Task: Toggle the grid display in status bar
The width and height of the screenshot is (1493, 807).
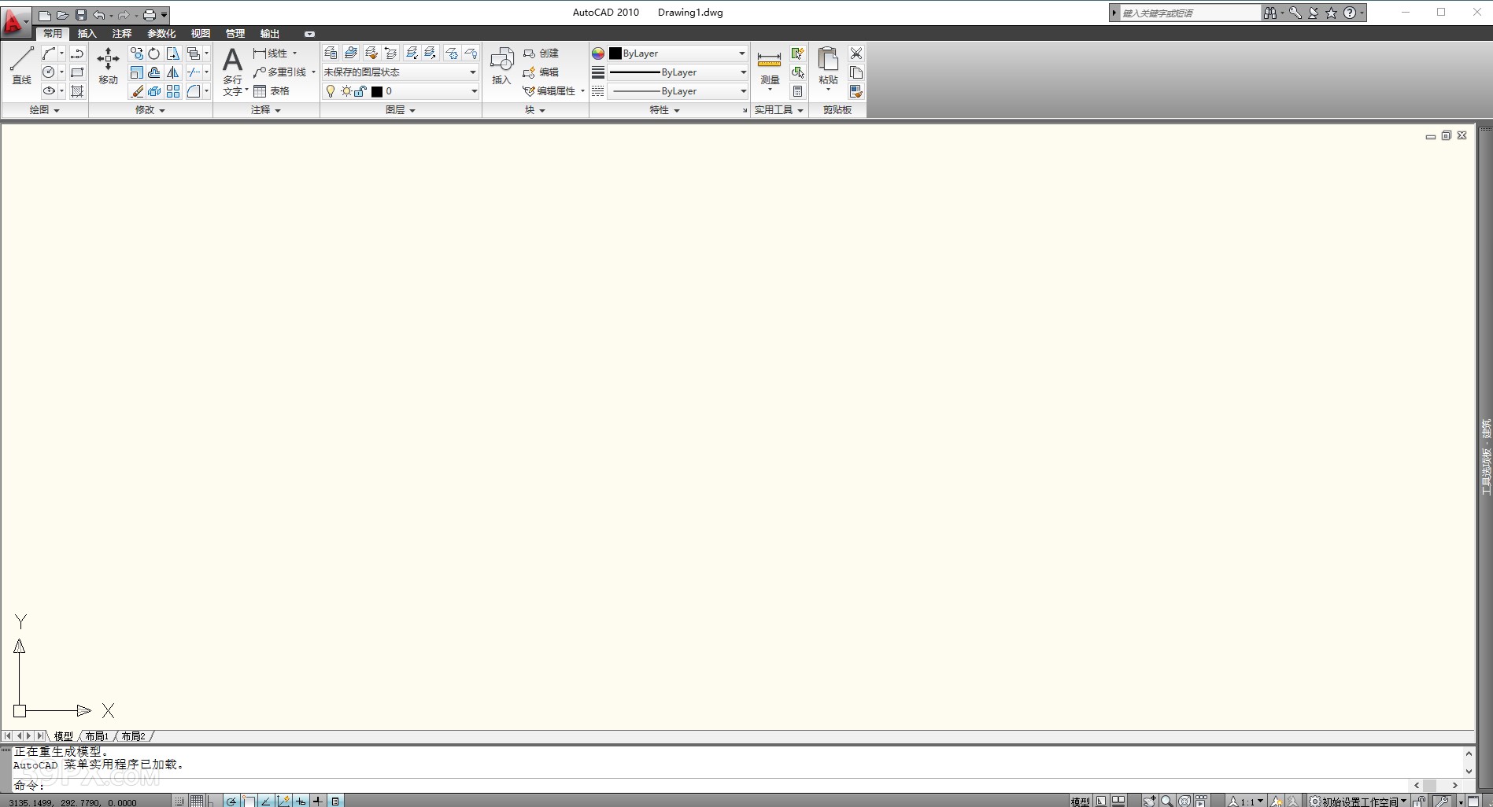Action: pyautogui.click(x=196, y=801)
